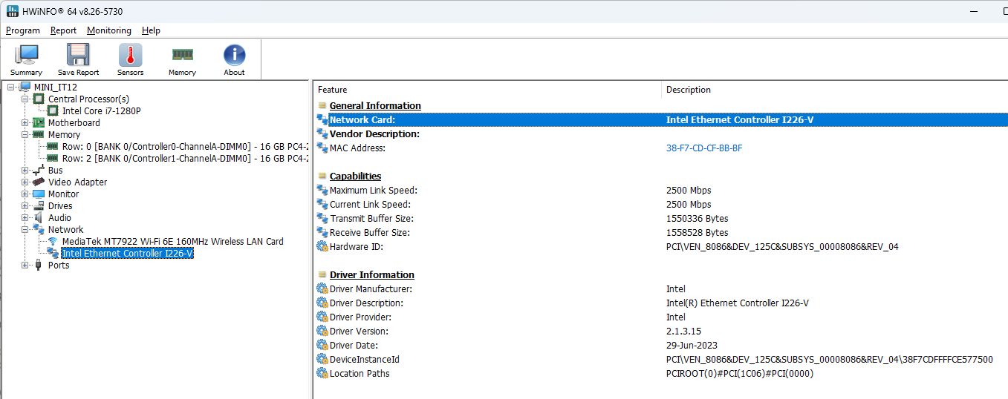Click MAC address 38-F7-CD-CF-BB-BF value

[x=704, y=148]
